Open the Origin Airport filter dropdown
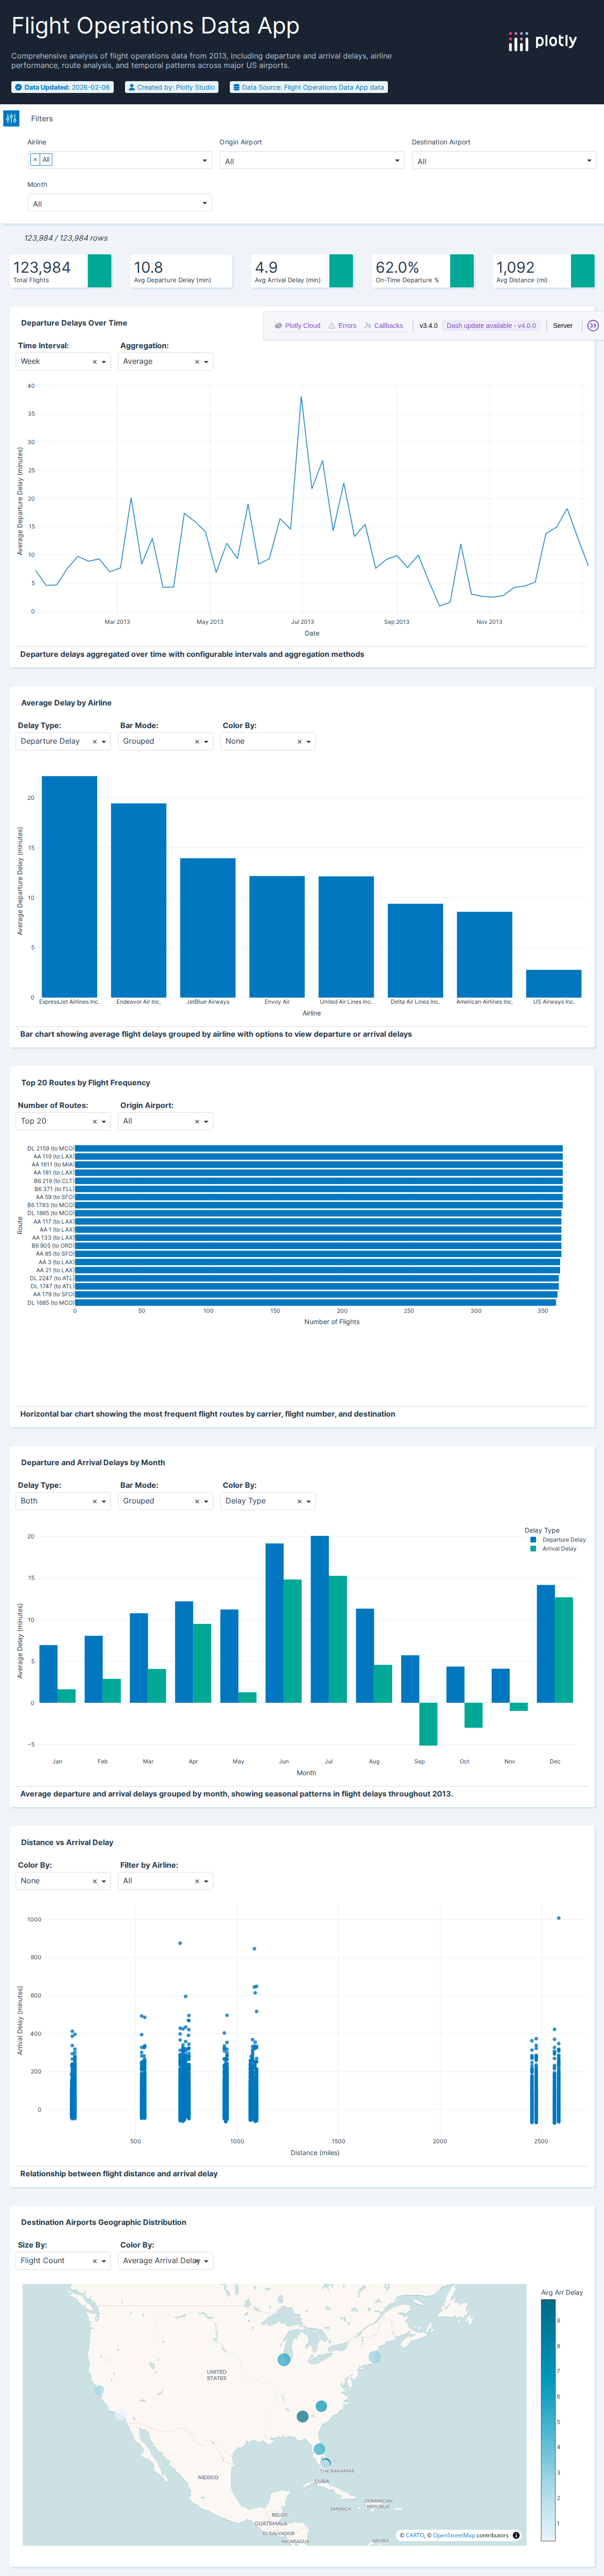The image size is (604, 2576). coord(312,161)
